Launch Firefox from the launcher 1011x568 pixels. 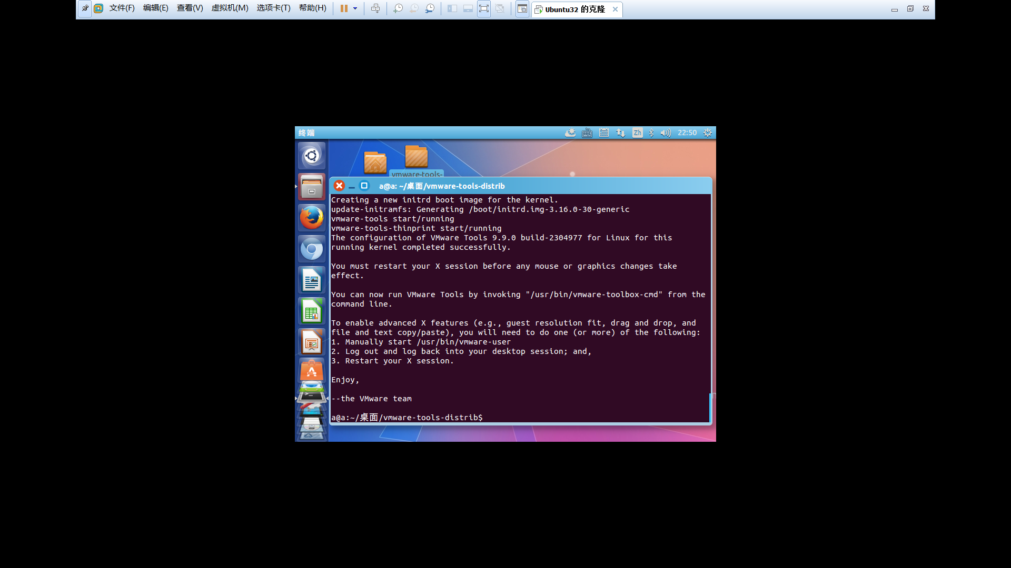pos(312,218)
